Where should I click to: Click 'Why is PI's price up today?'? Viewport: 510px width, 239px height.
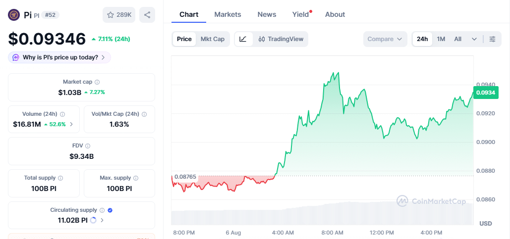(59, 57)
